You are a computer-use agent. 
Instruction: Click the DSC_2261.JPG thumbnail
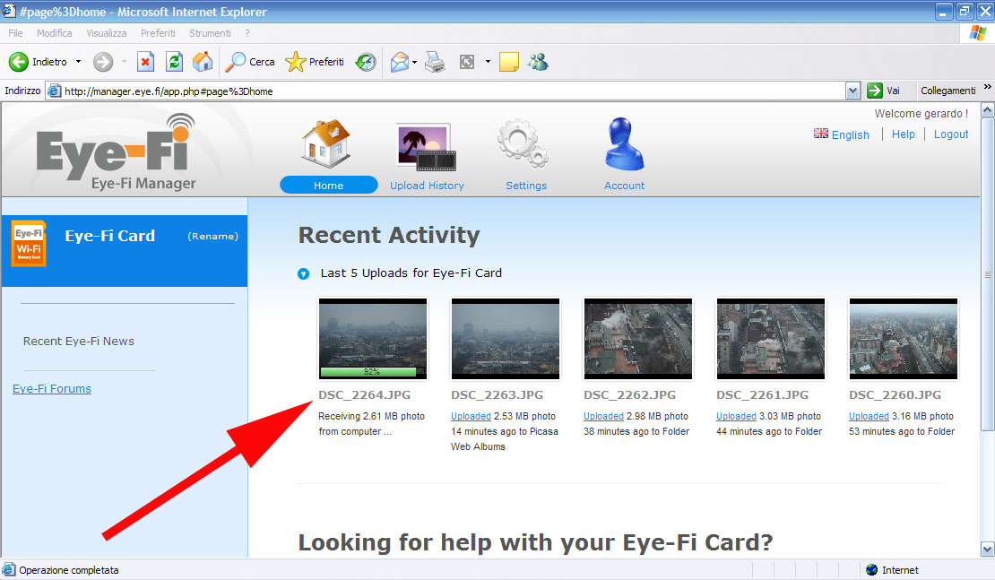tap(770, 339)
